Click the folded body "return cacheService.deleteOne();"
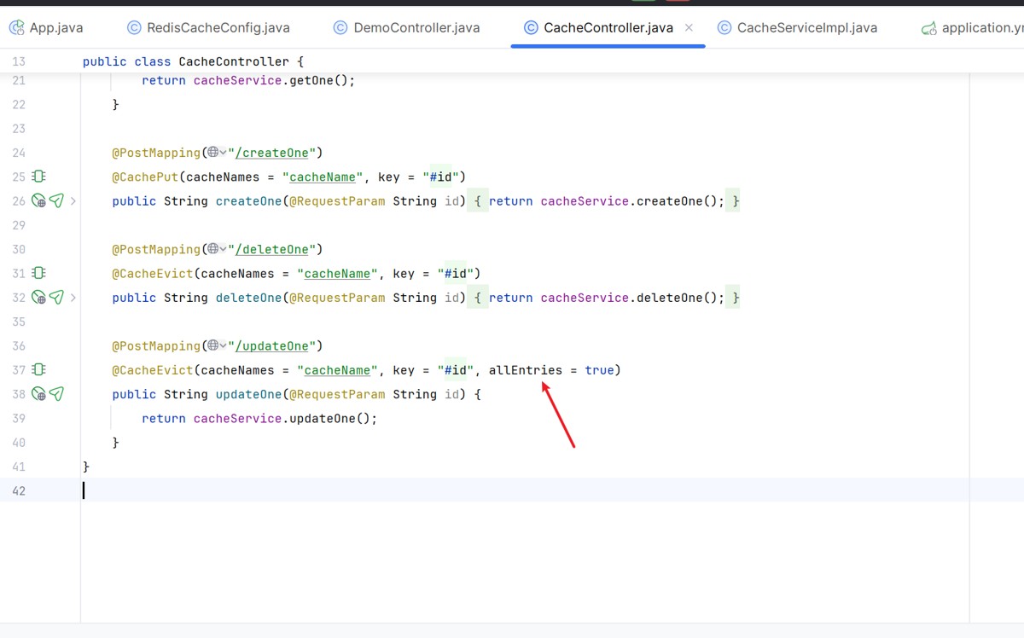The height and width of the screenshot is (638, 1024). point(606,298)
